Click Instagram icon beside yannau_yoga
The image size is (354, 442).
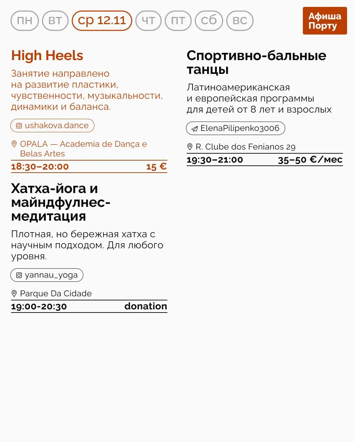point(19,275)
